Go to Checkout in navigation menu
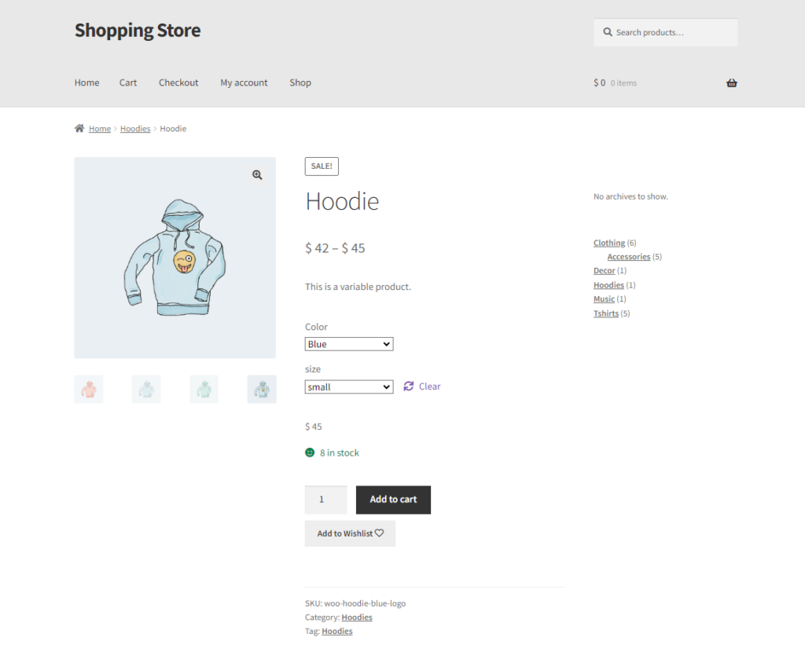 coord(178,82)
